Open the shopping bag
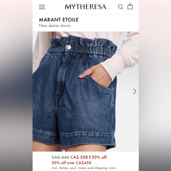Viewport: 171px width, 171px height. pos(130,6)
